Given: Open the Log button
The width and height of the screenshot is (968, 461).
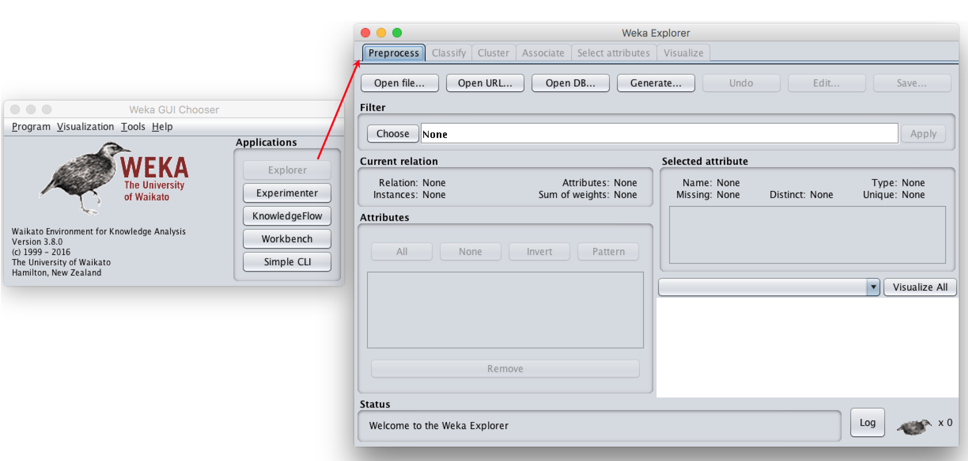Looking at the screenshot, I should pos(868,422).
